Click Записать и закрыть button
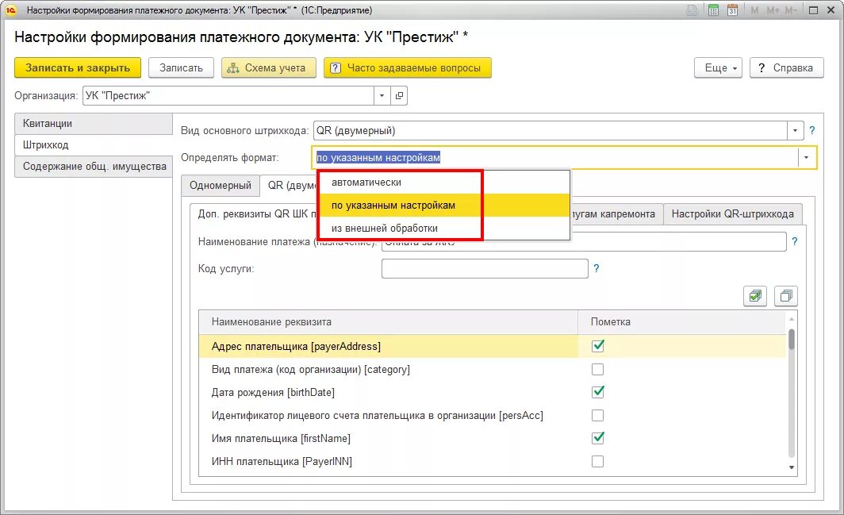Viewport: 844px width, 515px height. (78, 68)
